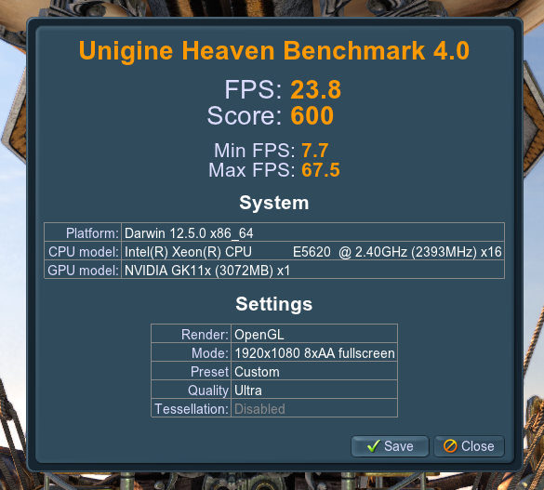Screen dimensions: 544x490
Task: Click the Unigine Heaven Benchmark 4.0 title
Action: (x=274, y=50)
